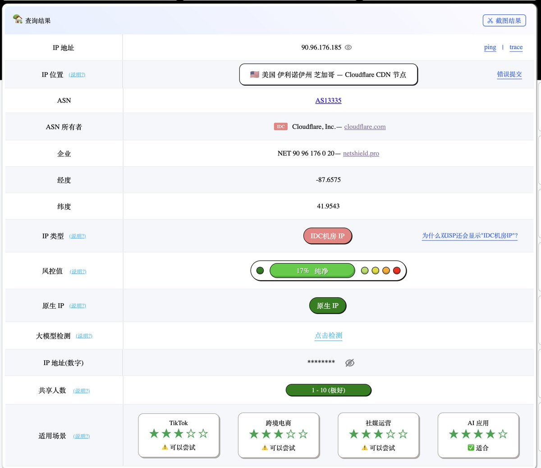Open the 原生 IP 说明 help link

pyautogui.click(x=78, y=306)
